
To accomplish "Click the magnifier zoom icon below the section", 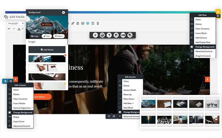I will click(x=109, y=116).
